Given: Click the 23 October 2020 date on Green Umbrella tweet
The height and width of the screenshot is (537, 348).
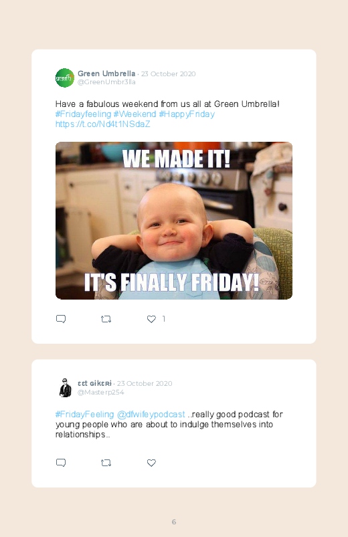Looking at the screenshot, I should click(169, 74).
